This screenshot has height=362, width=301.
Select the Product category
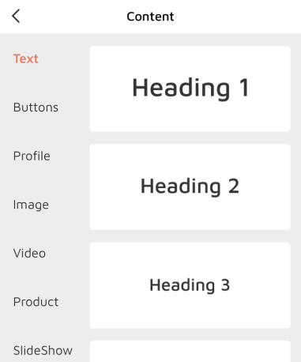pos(36,302)
